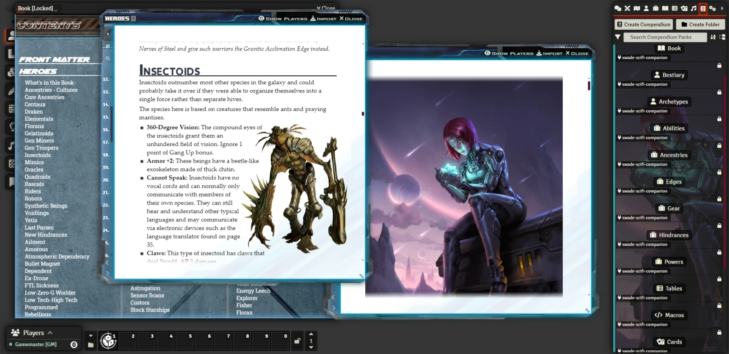Go to next hotbar page up arrow
729x354 pixels.
[x=311, y=334]
